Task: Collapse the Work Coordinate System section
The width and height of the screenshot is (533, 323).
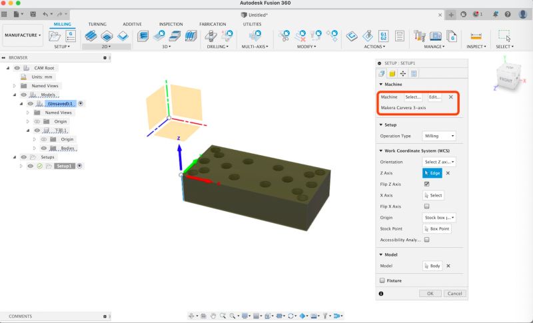Action: click(x=380, y=151)
